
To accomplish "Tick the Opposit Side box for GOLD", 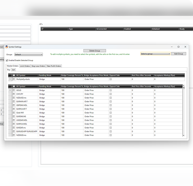I will (x=111, y=90).
